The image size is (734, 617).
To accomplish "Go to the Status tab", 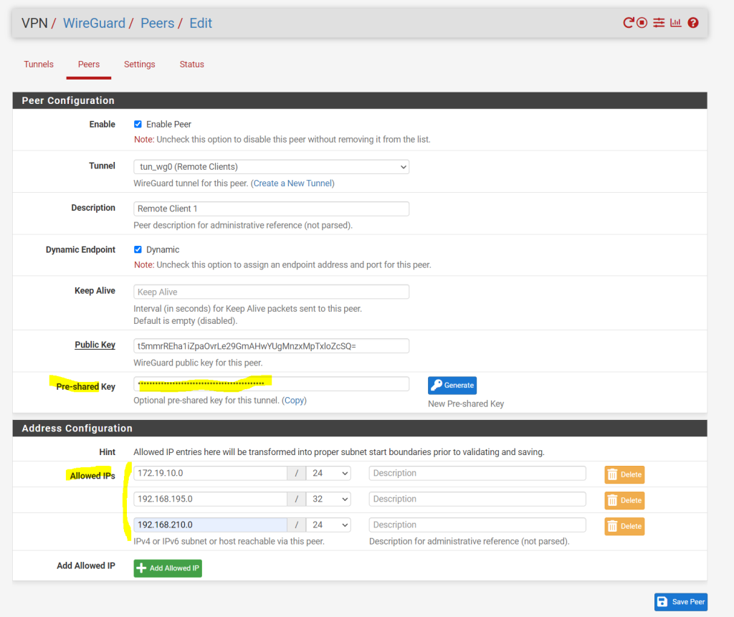I will point(192,64).
